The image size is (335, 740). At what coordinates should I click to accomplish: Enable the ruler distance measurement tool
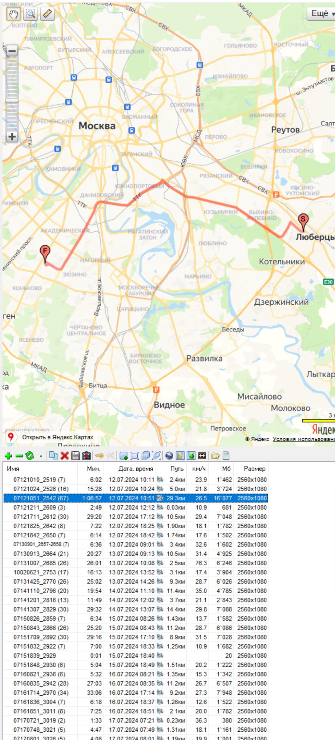pyautogui.click(x=47, y=14)
